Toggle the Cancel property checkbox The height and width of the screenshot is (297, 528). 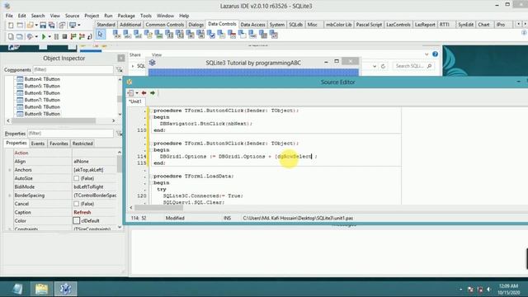(77, 204)
